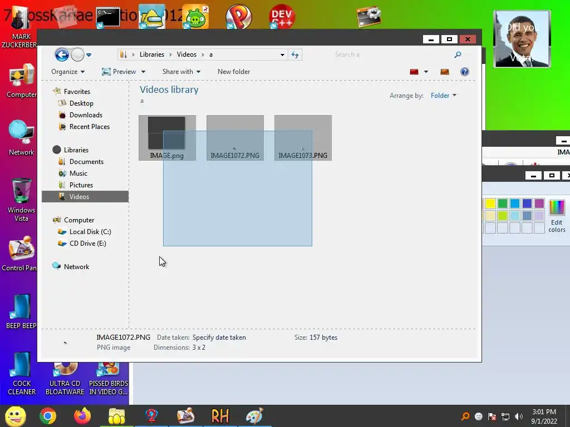Click Specify date taken in details pane
The width and height of the screenshot is (570, 427).
coord(219,337)
